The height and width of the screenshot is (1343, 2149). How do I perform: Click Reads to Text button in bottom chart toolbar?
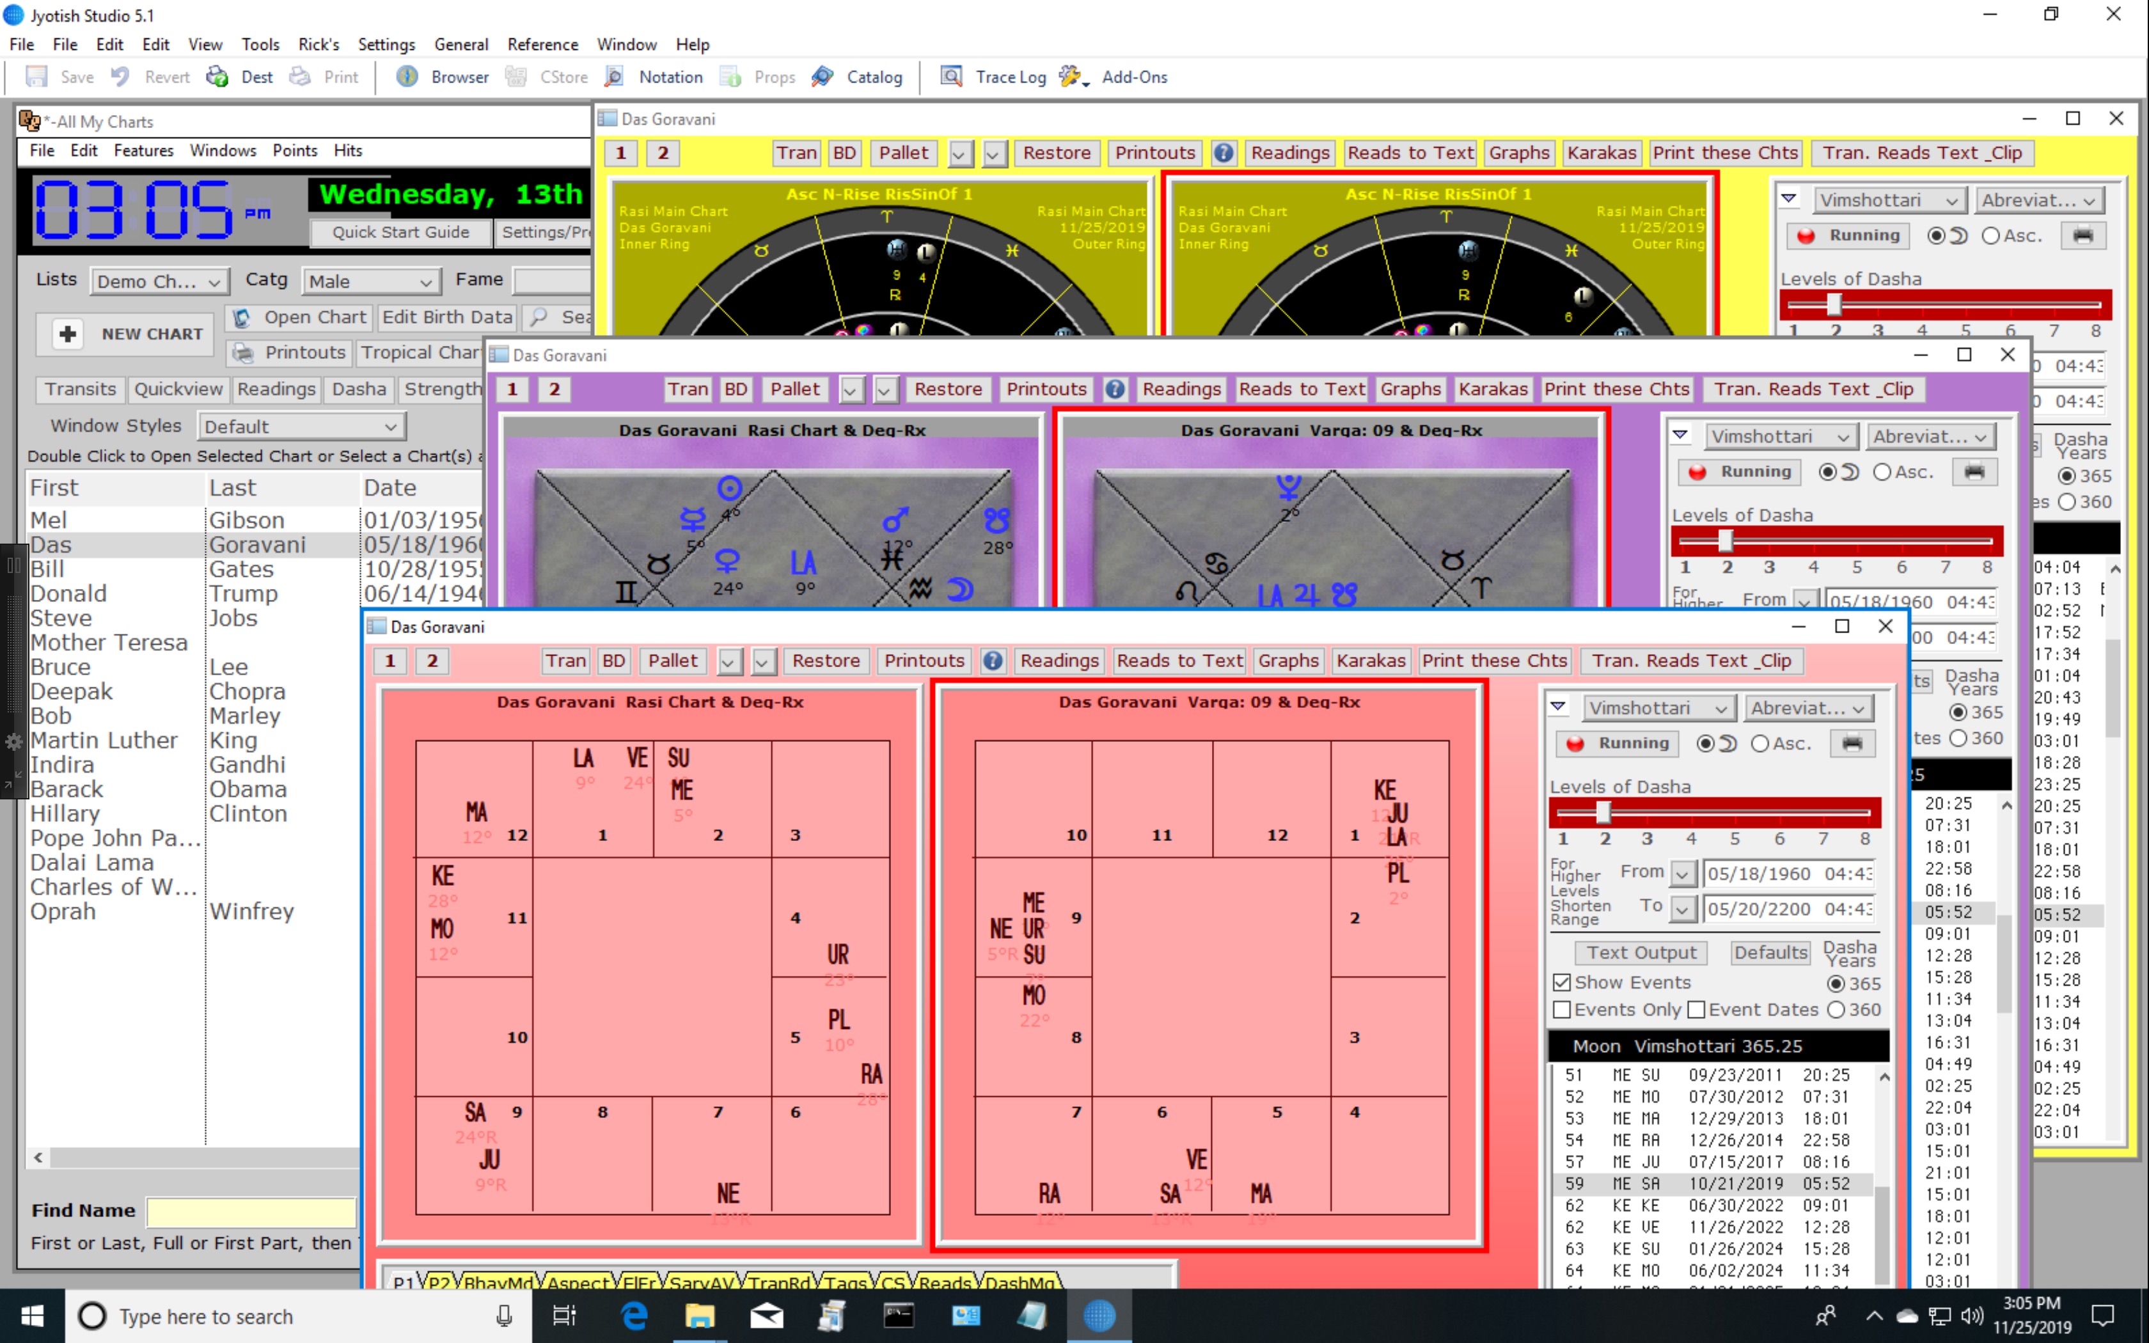click(x=1177, y=659)
